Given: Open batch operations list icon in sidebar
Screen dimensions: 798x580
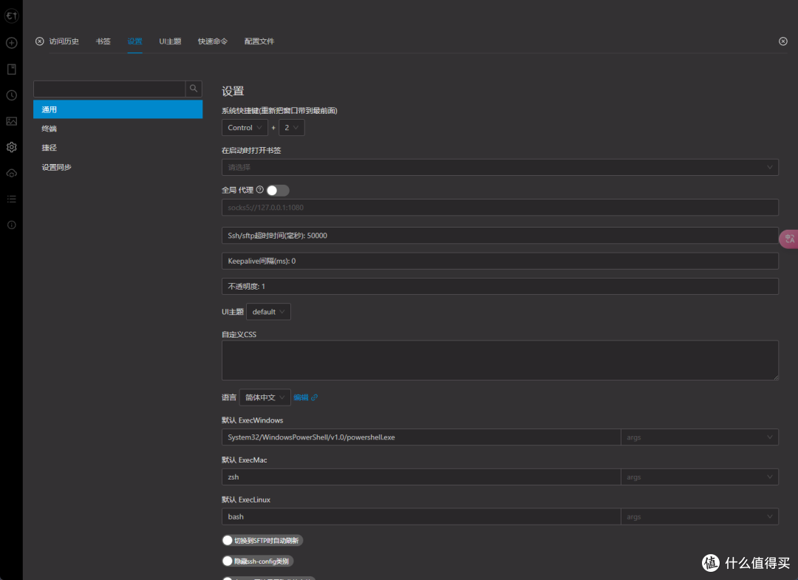Looking at the screenshot, I should coord(11,199).
